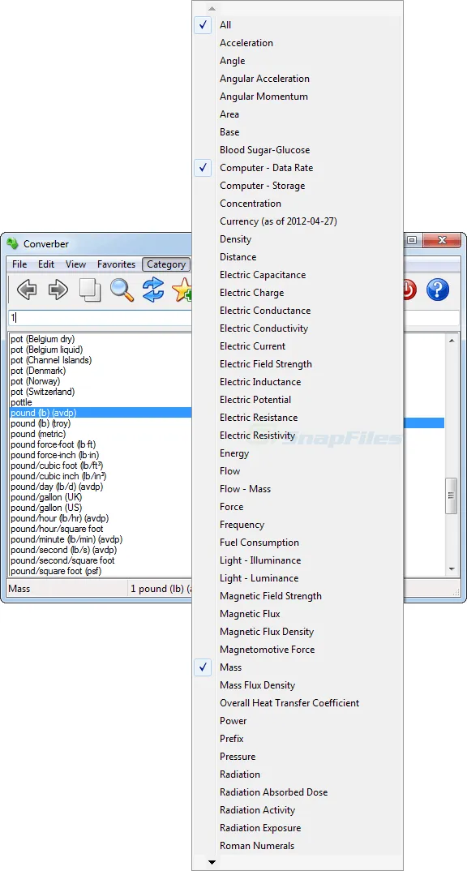Choose the Base category
The height and width of the screenshot is (871, 467).
(x=298, y=132)
